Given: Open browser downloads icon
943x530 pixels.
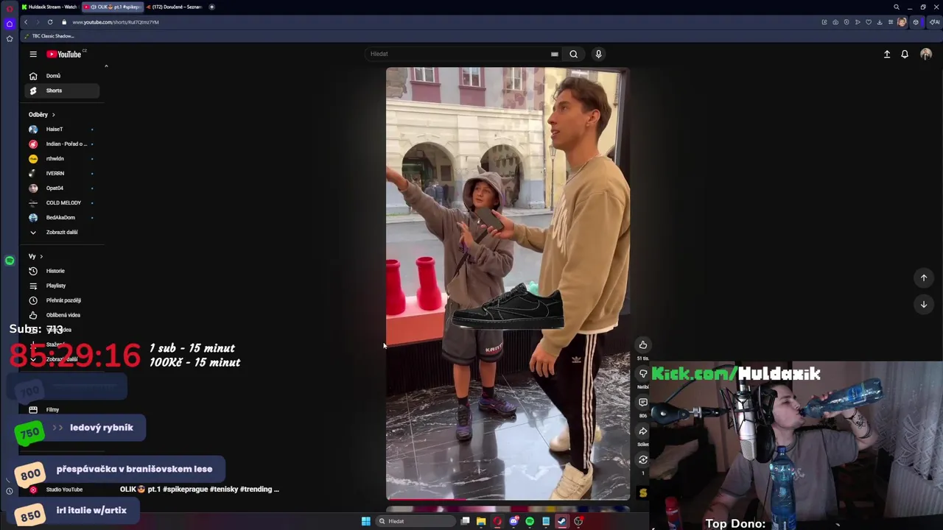Looking at the screenshot, I should click(880, 22).
